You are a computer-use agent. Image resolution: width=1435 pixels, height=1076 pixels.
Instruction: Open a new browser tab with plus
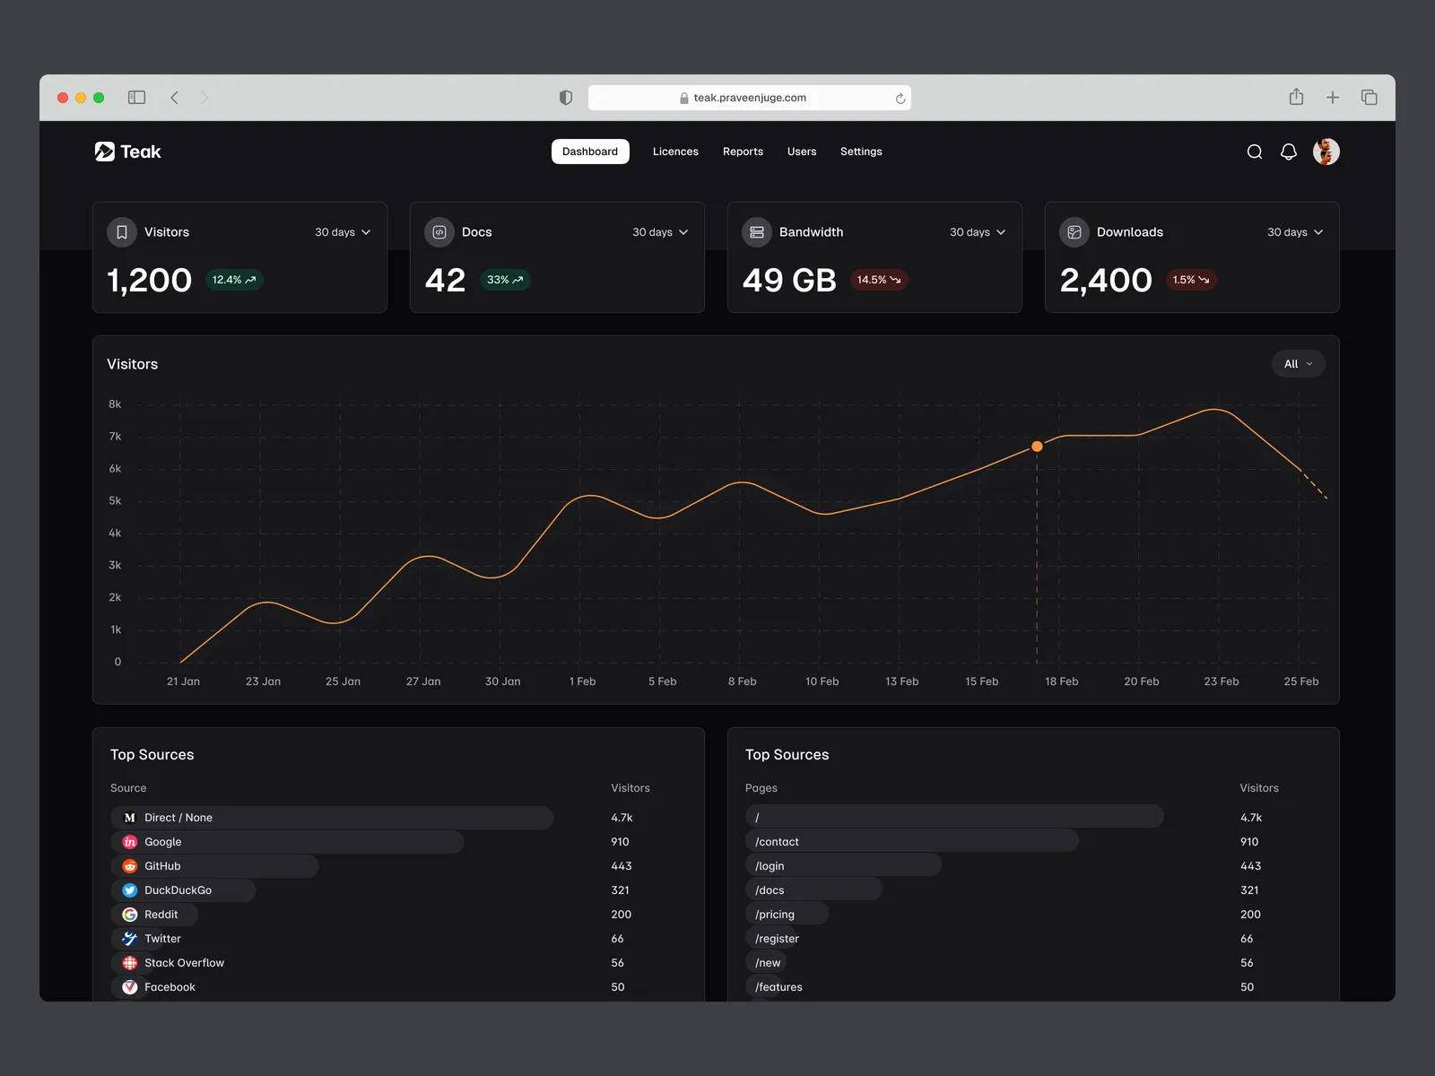point(1333,98)
